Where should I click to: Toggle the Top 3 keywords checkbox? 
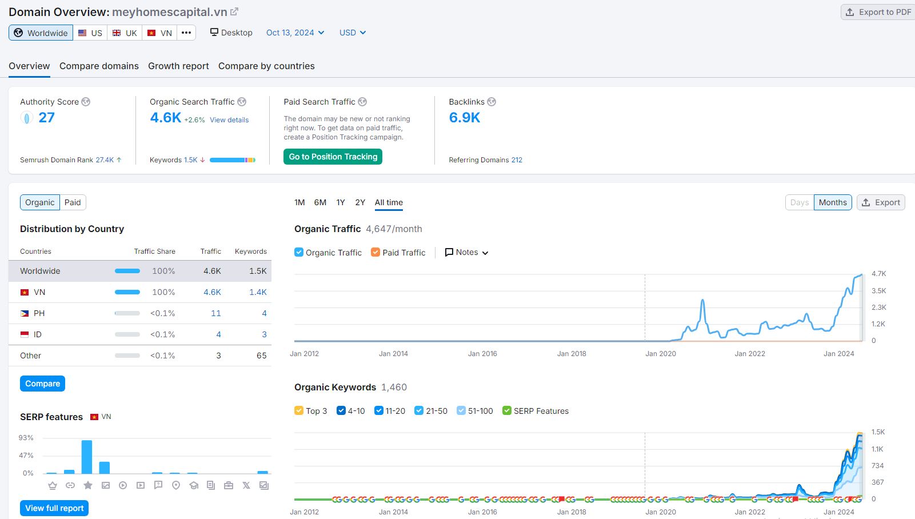pos(299,410)
